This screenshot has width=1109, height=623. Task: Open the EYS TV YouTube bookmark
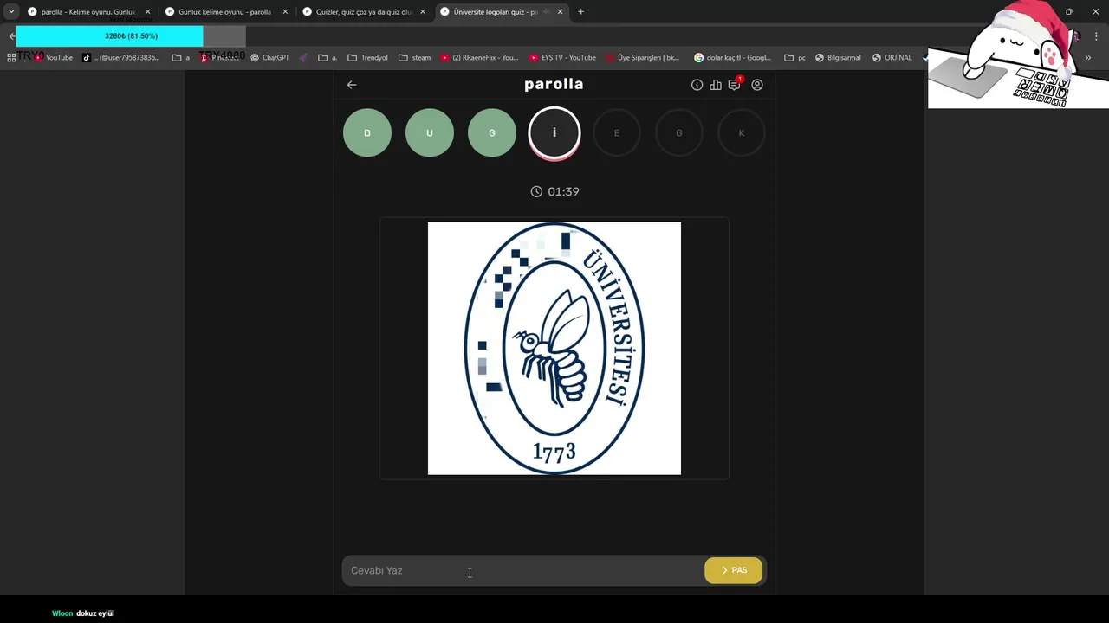(562, 58)
